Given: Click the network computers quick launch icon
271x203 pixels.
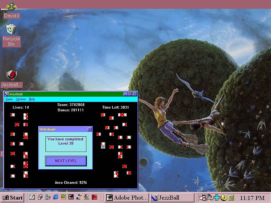Looking at the screenshot, I should click(x=48, y=197).
